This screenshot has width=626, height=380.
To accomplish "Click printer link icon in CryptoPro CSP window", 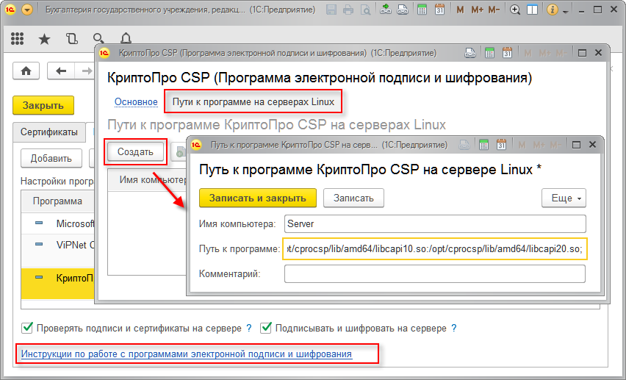I will coord(470,53).
